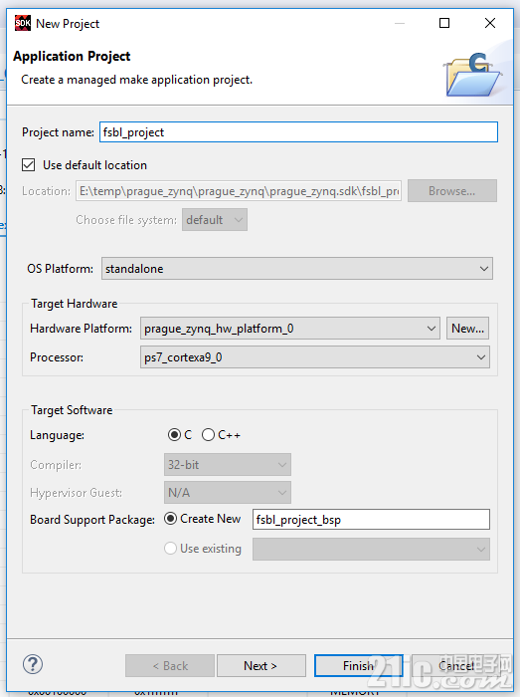The width and height of the screenshot is (520, 697).
Task: Click the SDK logo in title bar
Action: pos(23,23)
